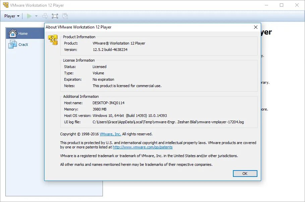Click the UI log file path
This screenshot has width=305, height=202.
click(168, 122)
